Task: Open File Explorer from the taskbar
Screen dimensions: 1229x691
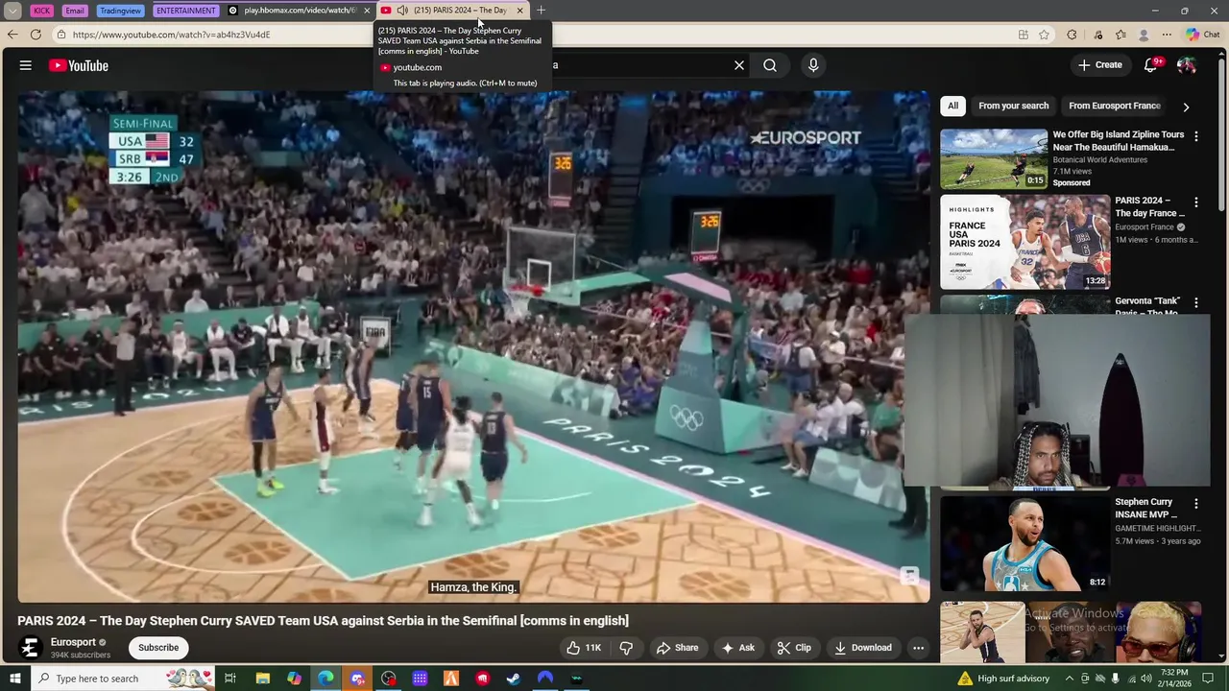Action: (x=262, y=679)
